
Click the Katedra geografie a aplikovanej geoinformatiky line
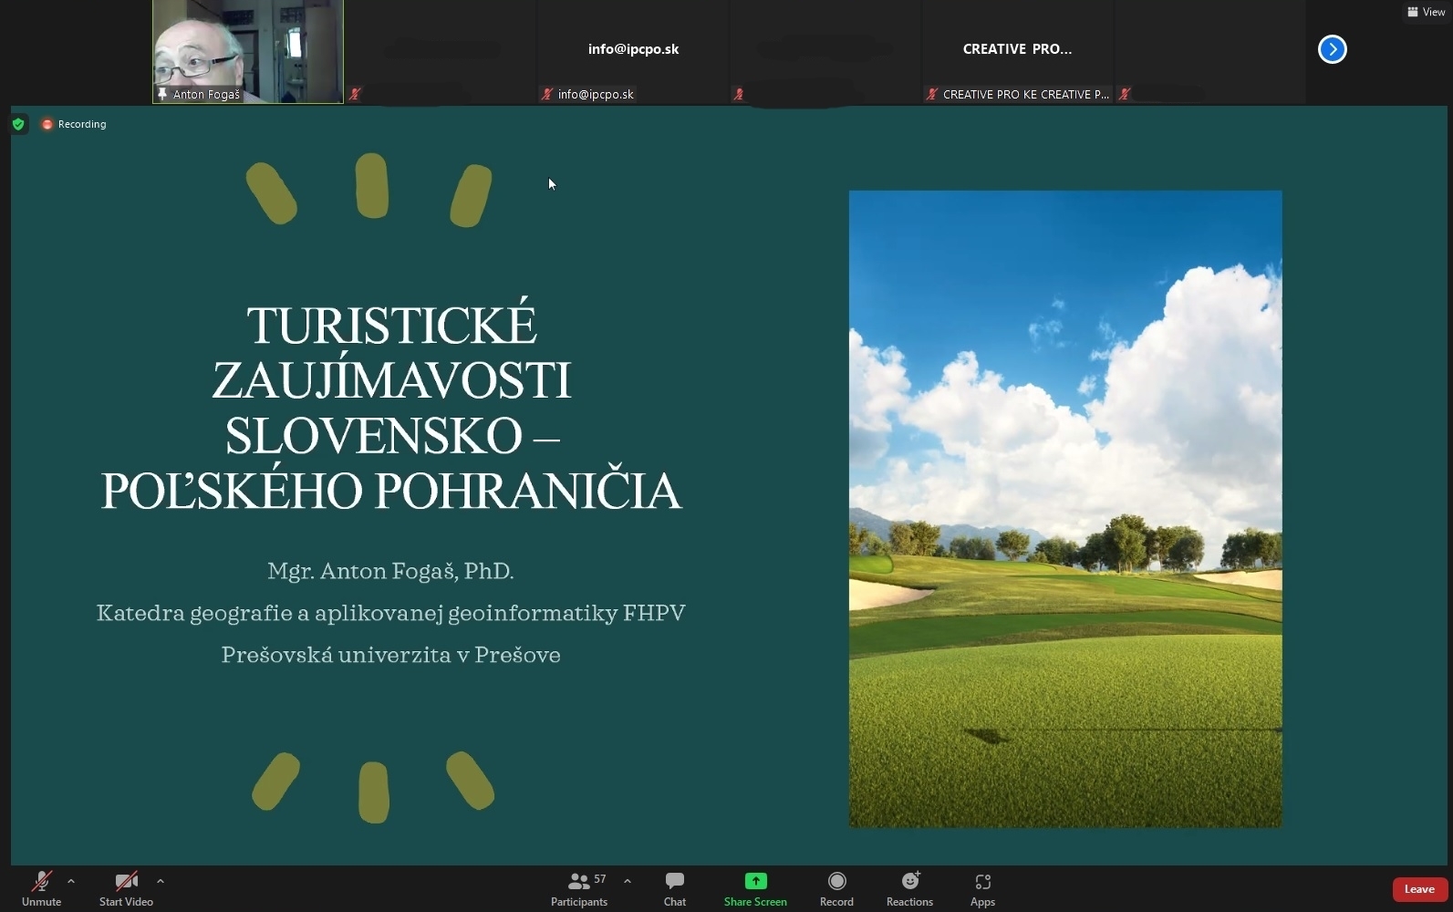(x=390, y=614)
